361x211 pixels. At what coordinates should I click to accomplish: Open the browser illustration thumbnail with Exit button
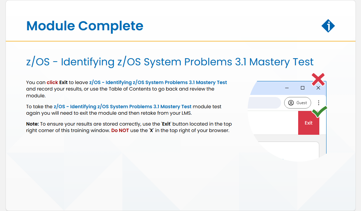(x=287, y=117)
